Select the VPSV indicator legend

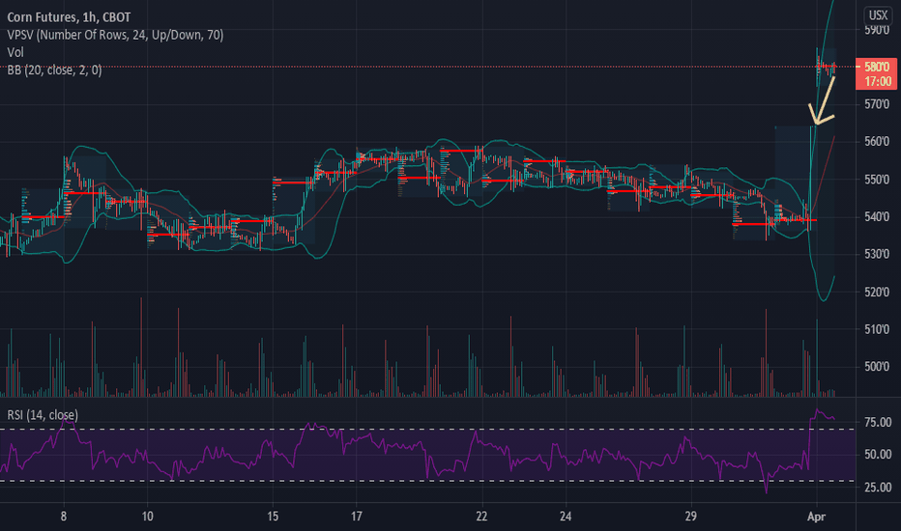click(x=115, y=35)
